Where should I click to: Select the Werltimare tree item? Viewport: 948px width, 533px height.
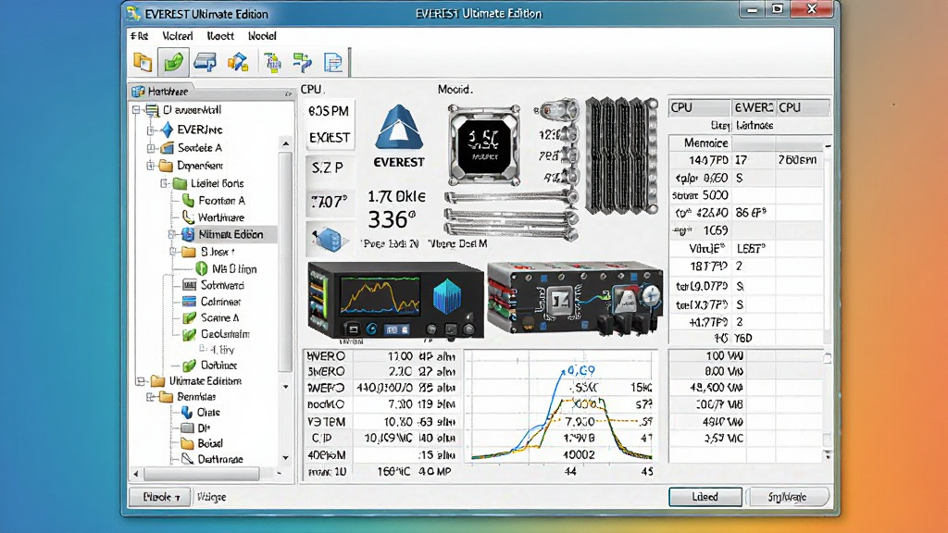tap(221, 217)
